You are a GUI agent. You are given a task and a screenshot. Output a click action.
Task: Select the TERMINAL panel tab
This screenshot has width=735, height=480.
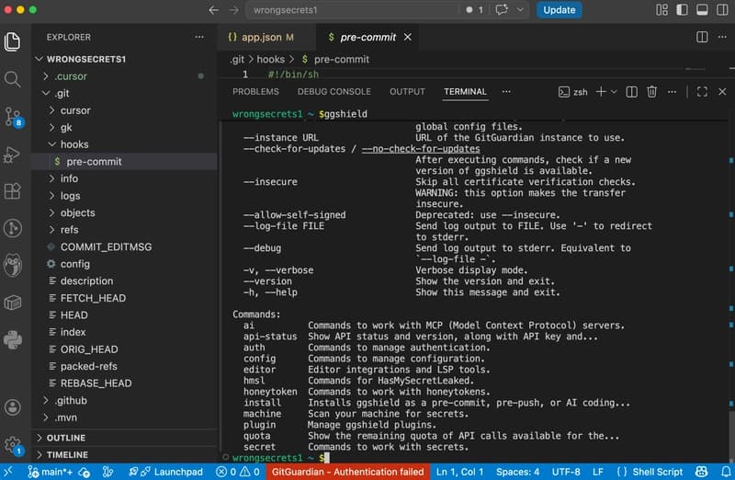[465, 92]
